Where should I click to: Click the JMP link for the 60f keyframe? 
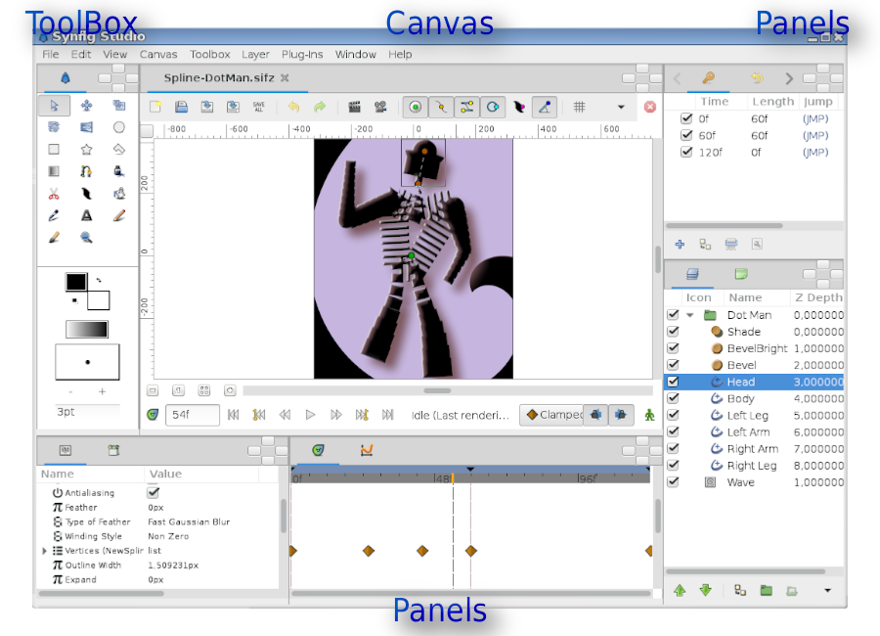pos(815,135)
